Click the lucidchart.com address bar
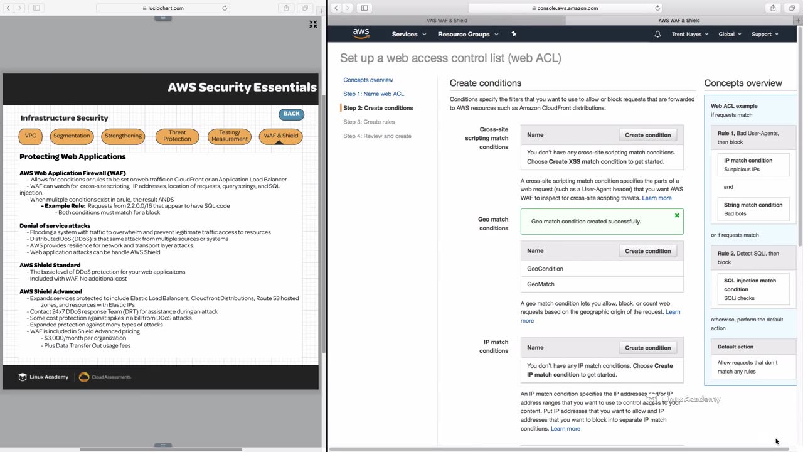 coord(162,8)
